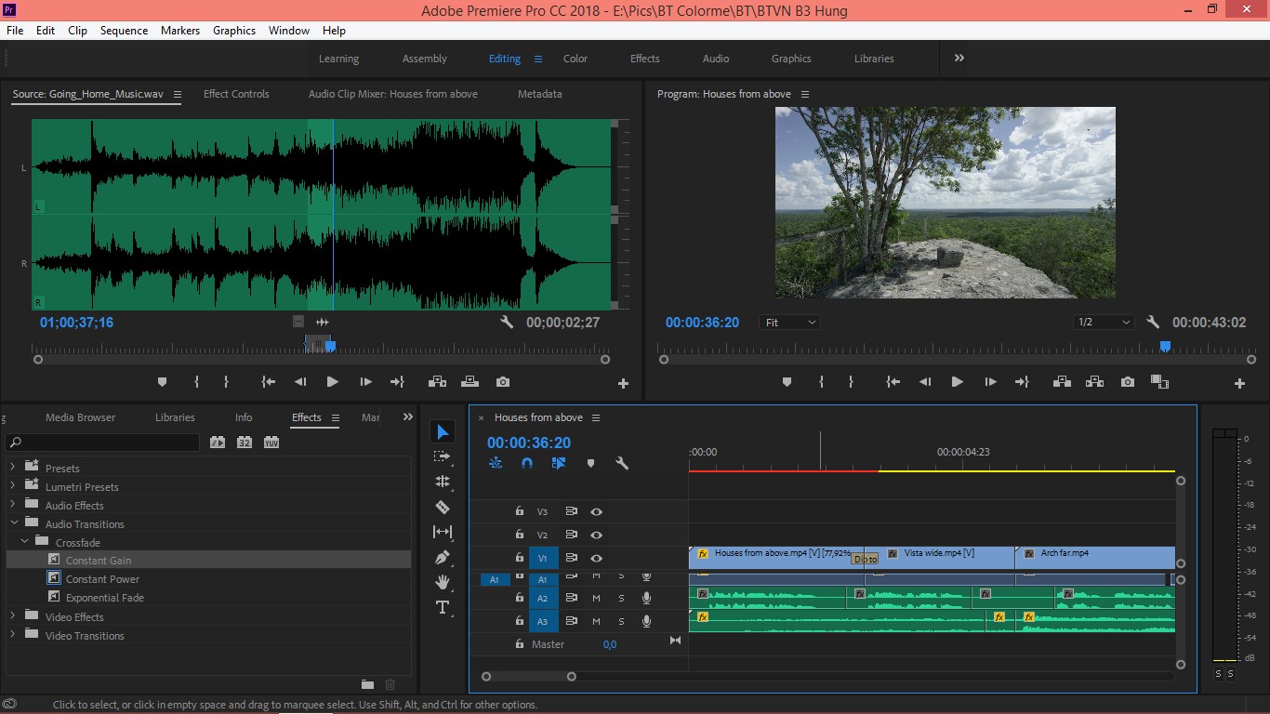
Task: Choose the Ripple Edit tool
Action: coord(443,482)
